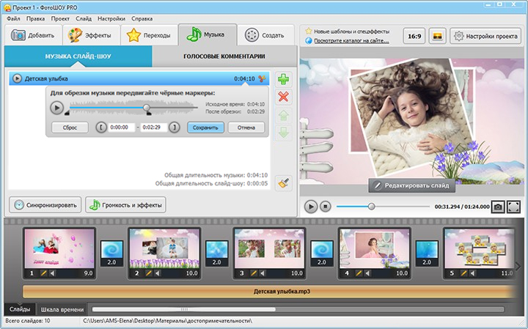
Task: Switch to Шкала времени view
Action: coord(62,309)
